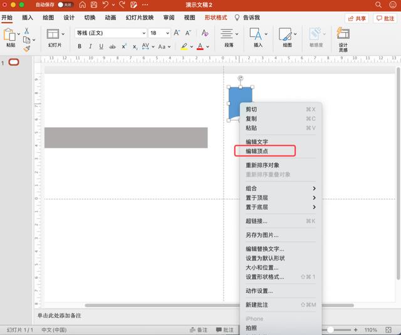
Task: Expand the paste options arrow
Action: point(18,34)
